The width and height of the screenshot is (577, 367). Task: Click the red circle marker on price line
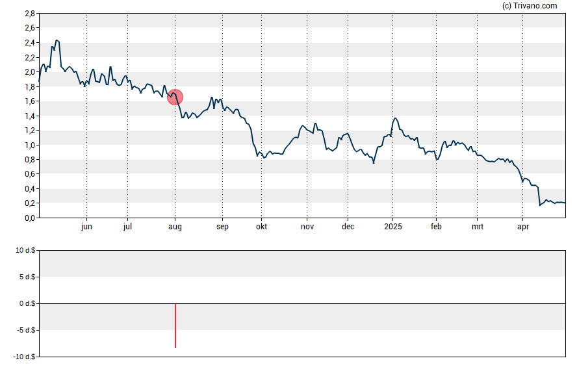click(x=175, y=97)
